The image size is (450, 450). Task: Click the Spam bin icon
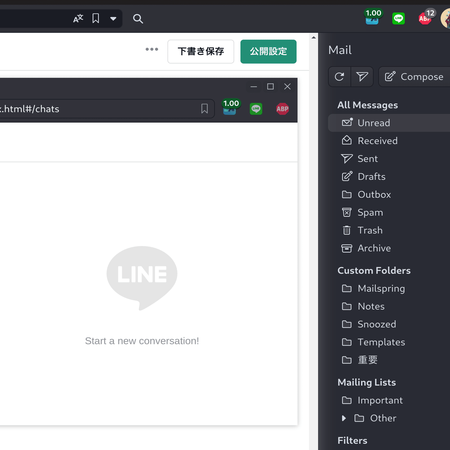point(347,212)
